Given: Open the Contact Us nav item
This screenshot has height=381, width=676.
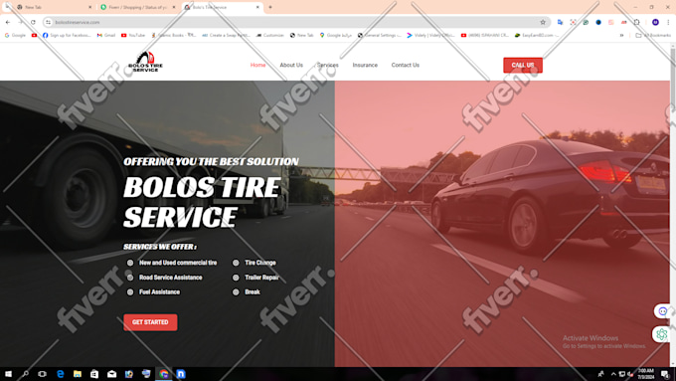Looking at the screenshot, I should pyautogui.click(x=406, y=65).
